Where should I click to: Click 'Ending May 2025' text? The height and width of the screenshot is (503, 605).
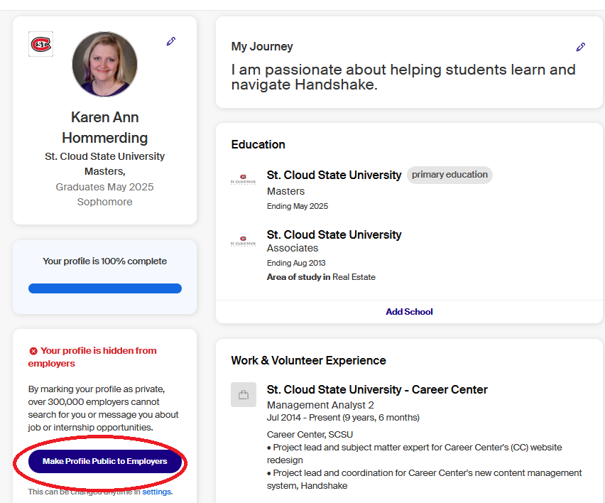298,206
